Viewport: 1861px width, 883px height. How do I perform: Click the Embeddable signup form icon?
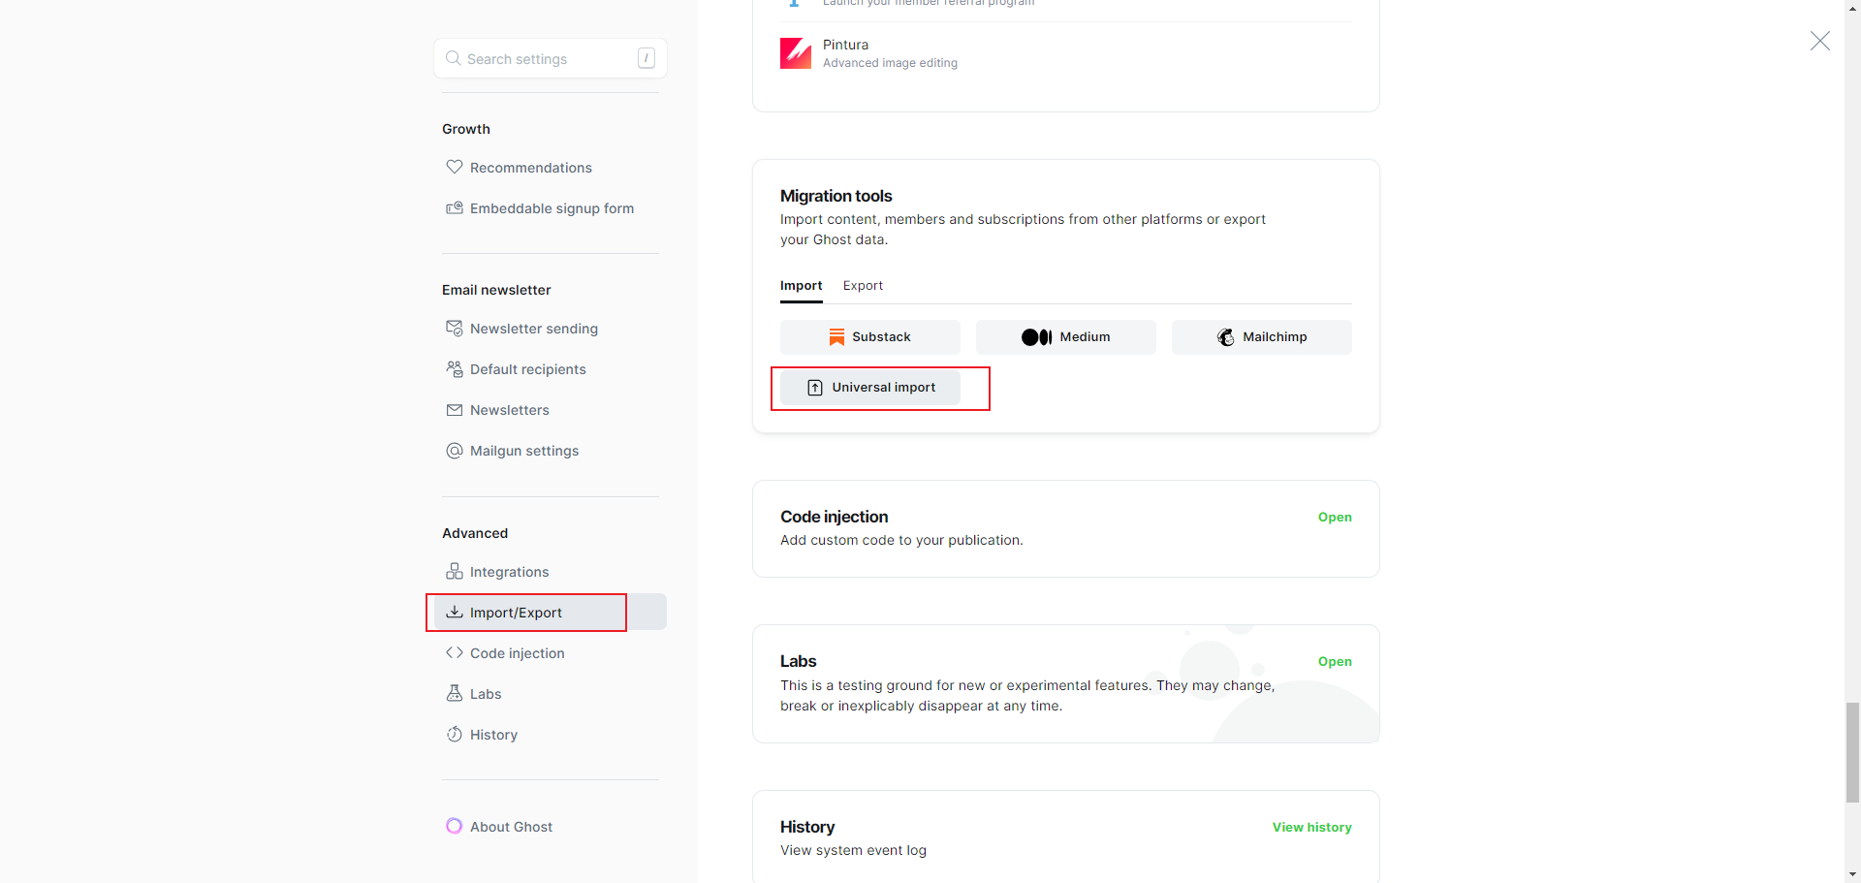(x=454, y=207)
